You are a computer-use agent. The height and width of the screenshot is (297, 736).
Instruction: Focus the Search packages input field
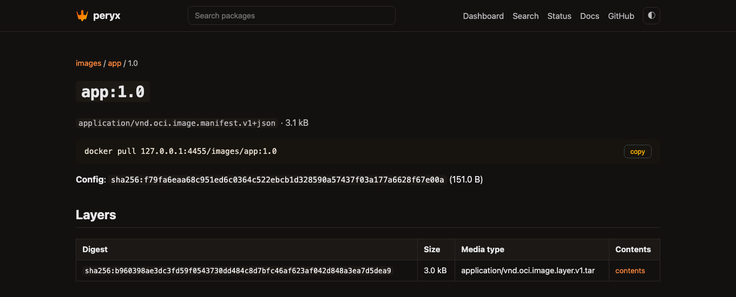pyautogui.click(x=292, y=16)
